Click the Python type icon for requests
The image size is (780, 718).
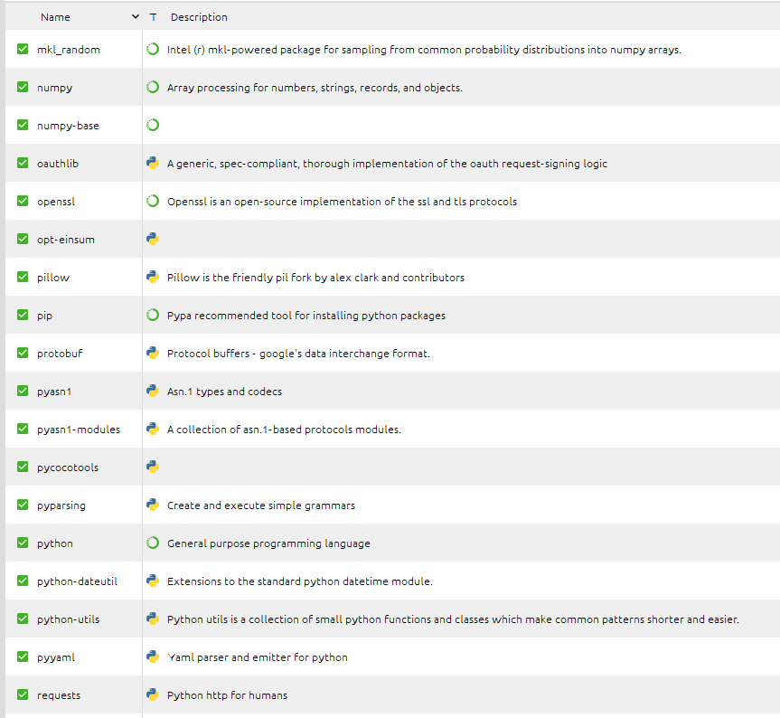(x=153, y=694)
